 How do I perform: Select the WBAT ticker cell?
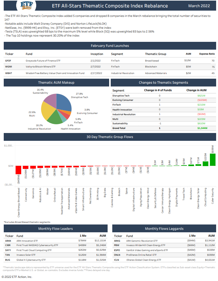tap(8, 73)
